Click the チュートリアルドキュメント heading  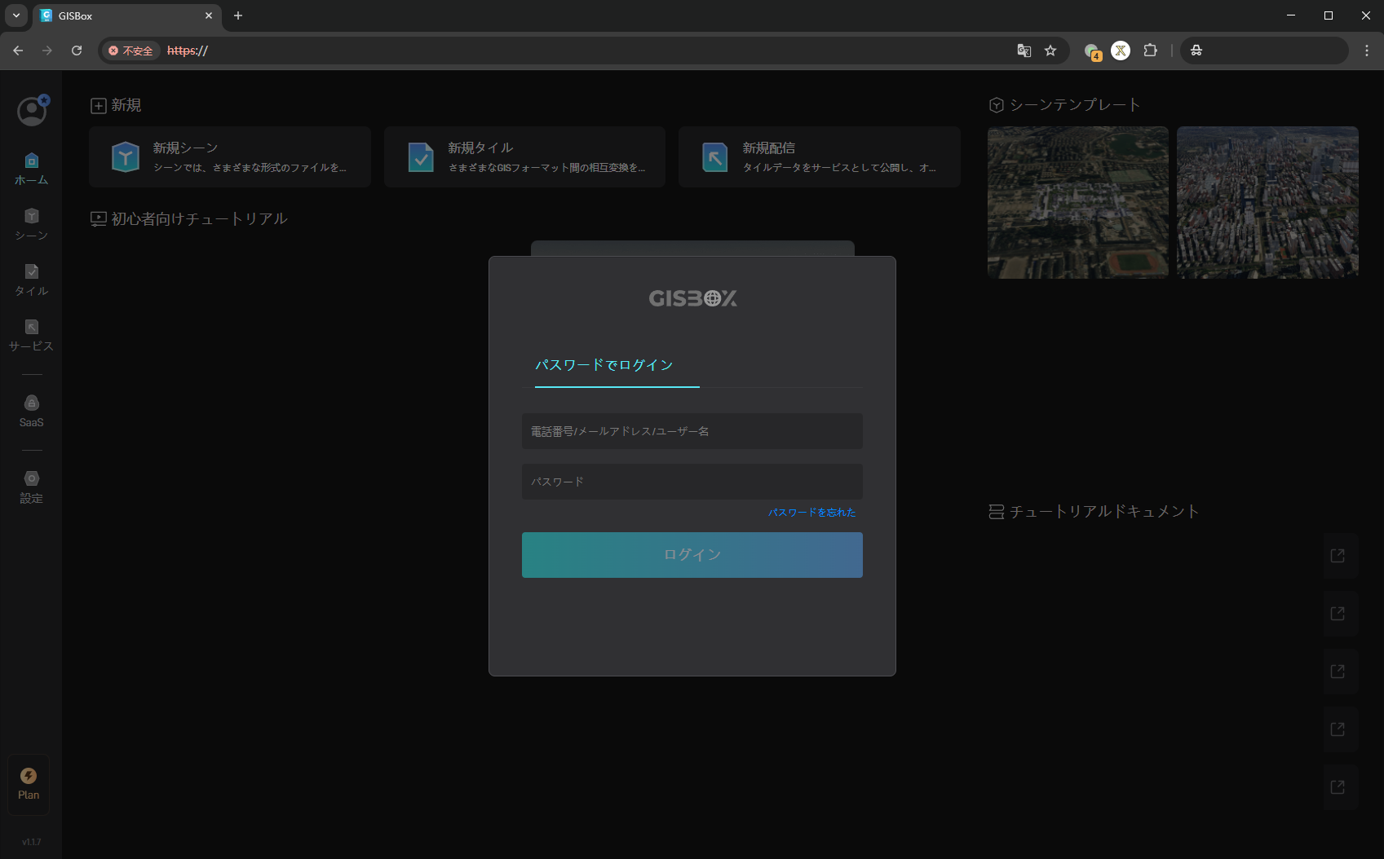click(x=1104, y=511)
